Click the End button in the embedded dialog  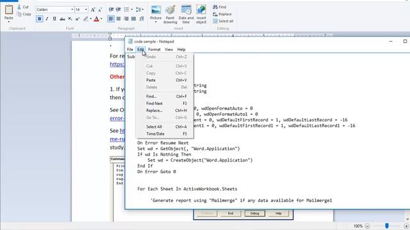pyautogui.click(x=231, y=213)
